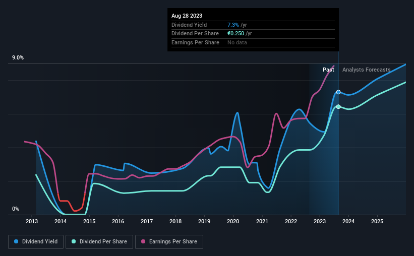Click the 2013 x-axis label

[32, 221]
